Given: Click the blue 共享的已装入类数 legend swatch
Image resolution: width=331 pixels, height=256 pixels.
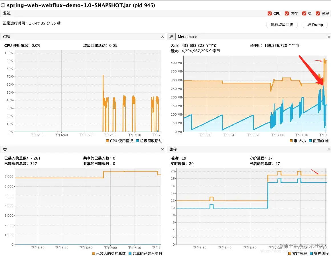Looking at the screenshot, I should pyautogui.click(x=130, y=253).
